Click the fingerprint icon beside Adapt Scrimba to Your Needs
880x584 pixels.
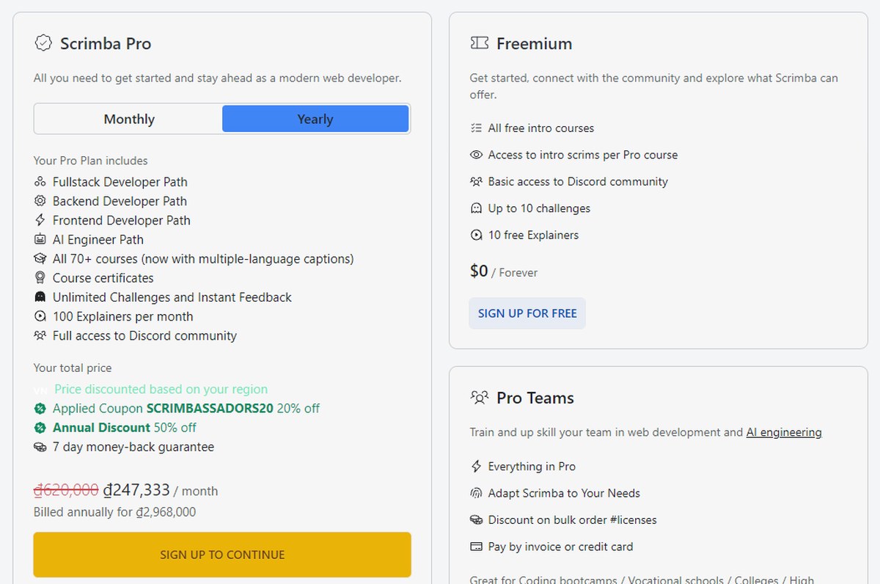tap(476, 493)
